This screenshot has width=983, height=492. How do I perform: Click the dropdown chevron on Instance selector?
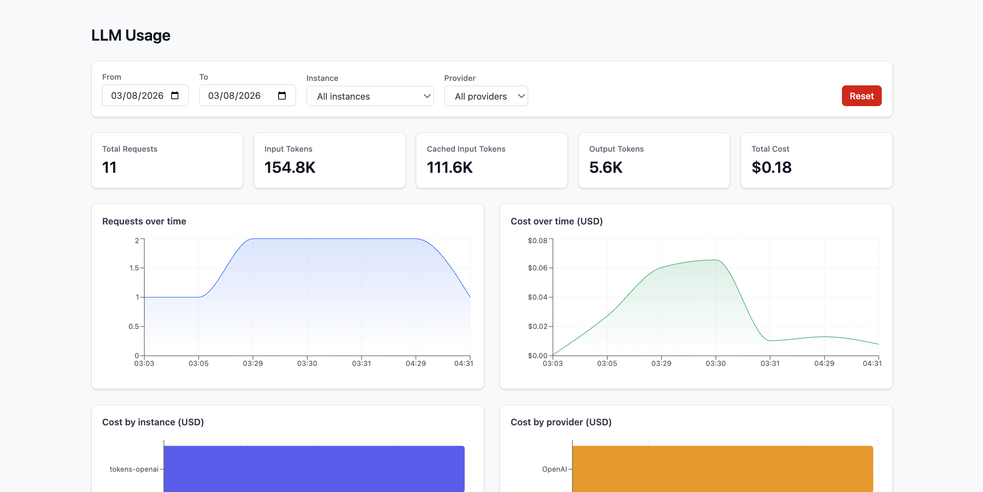[426, 96]
